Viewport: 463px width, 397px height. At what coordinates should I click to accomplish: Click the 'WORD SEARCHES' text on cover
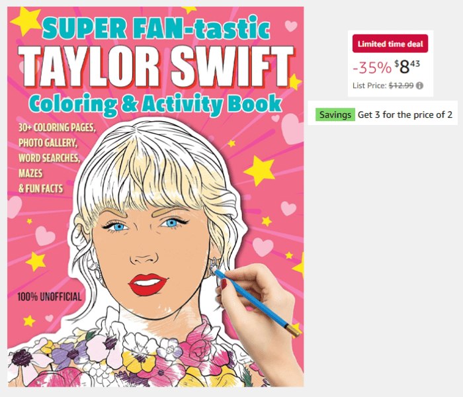pos(50,158)
